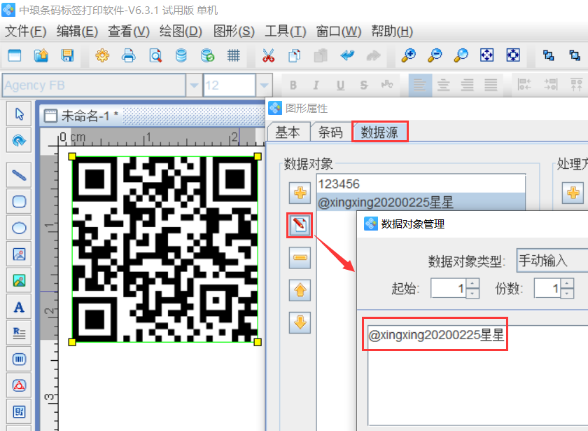Select the QR code drawing tool
588x431 pixels.
[x=19, y=411]
